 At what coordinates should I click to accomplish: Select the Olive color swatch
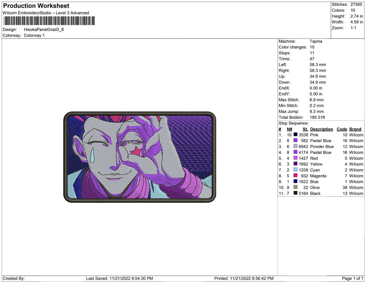pyautogui.click(x=295, y=187)
